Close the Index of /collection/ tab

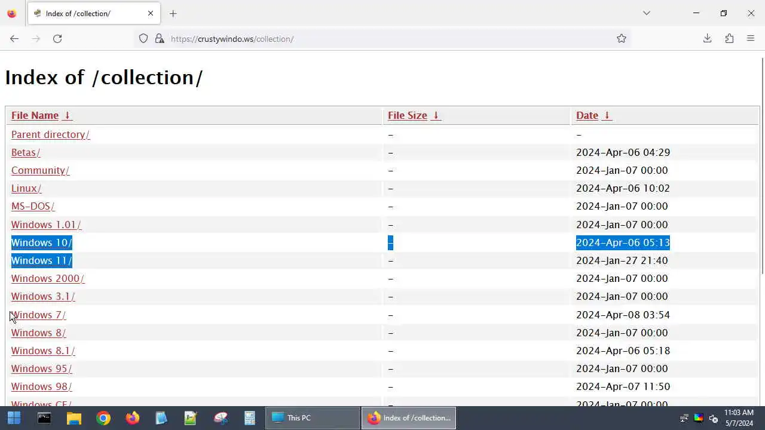point(151,13)
